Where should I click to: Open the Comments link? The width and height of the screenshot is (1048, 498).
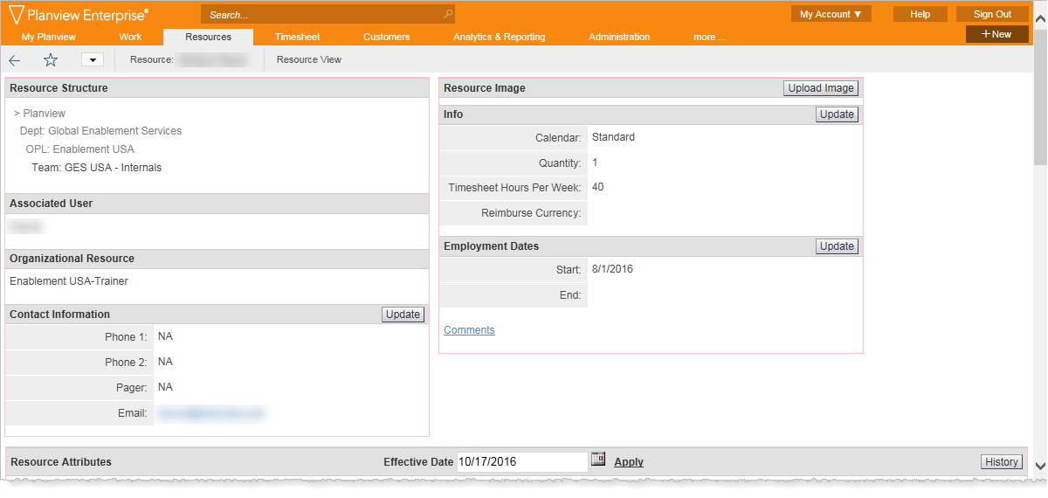pos(469,330)
